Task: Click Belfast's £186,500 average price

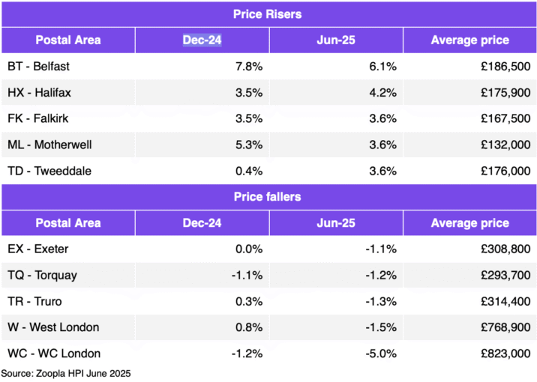Action: (x=505, y=67)
